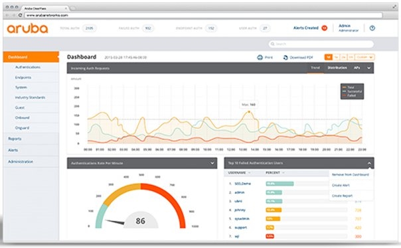Choose Create Report in the popup menu
Image resolution: width=401 pixels, height=248 pixels.
[x=342, y=196]
